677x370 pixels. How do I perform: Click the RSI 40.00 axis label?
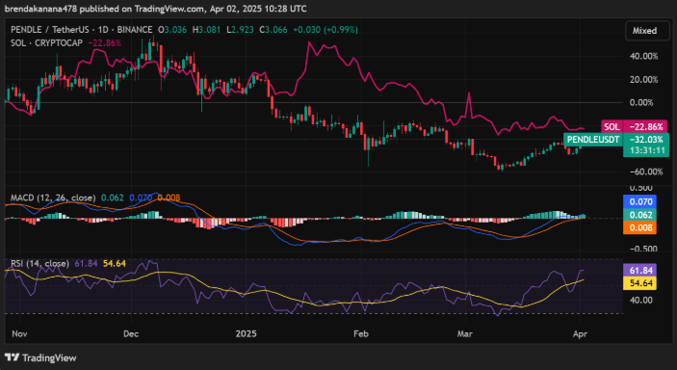pyautogui.click(x=640, y=300)
